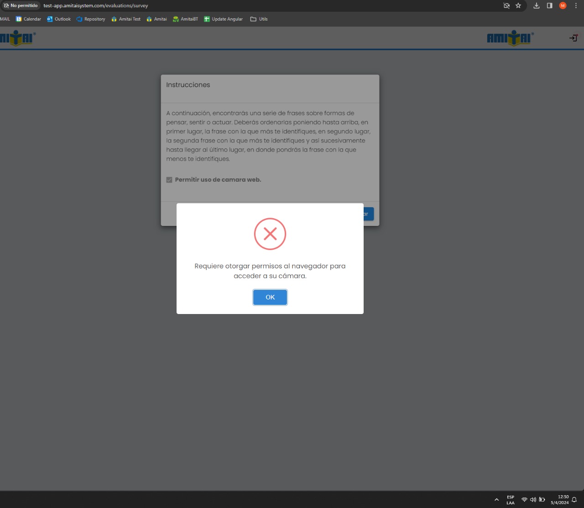This screenshot has width=584, height=508.
Task: Open the Outlook bookmark
Action: coord(59,19)
